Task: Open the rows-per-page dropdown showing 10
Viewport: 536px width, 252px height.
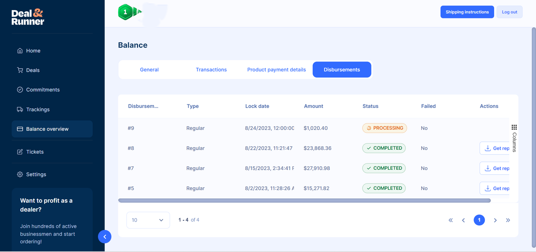Action: [x=148, y=220]
